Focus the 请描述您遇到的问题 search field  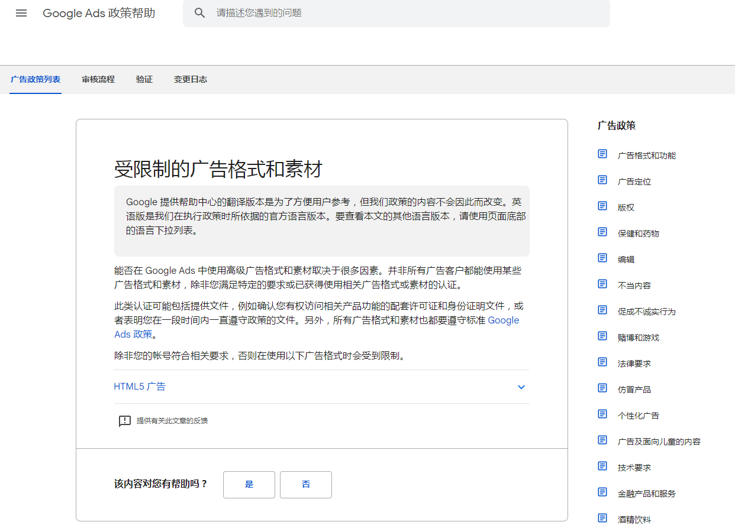[x=396, y=13]
